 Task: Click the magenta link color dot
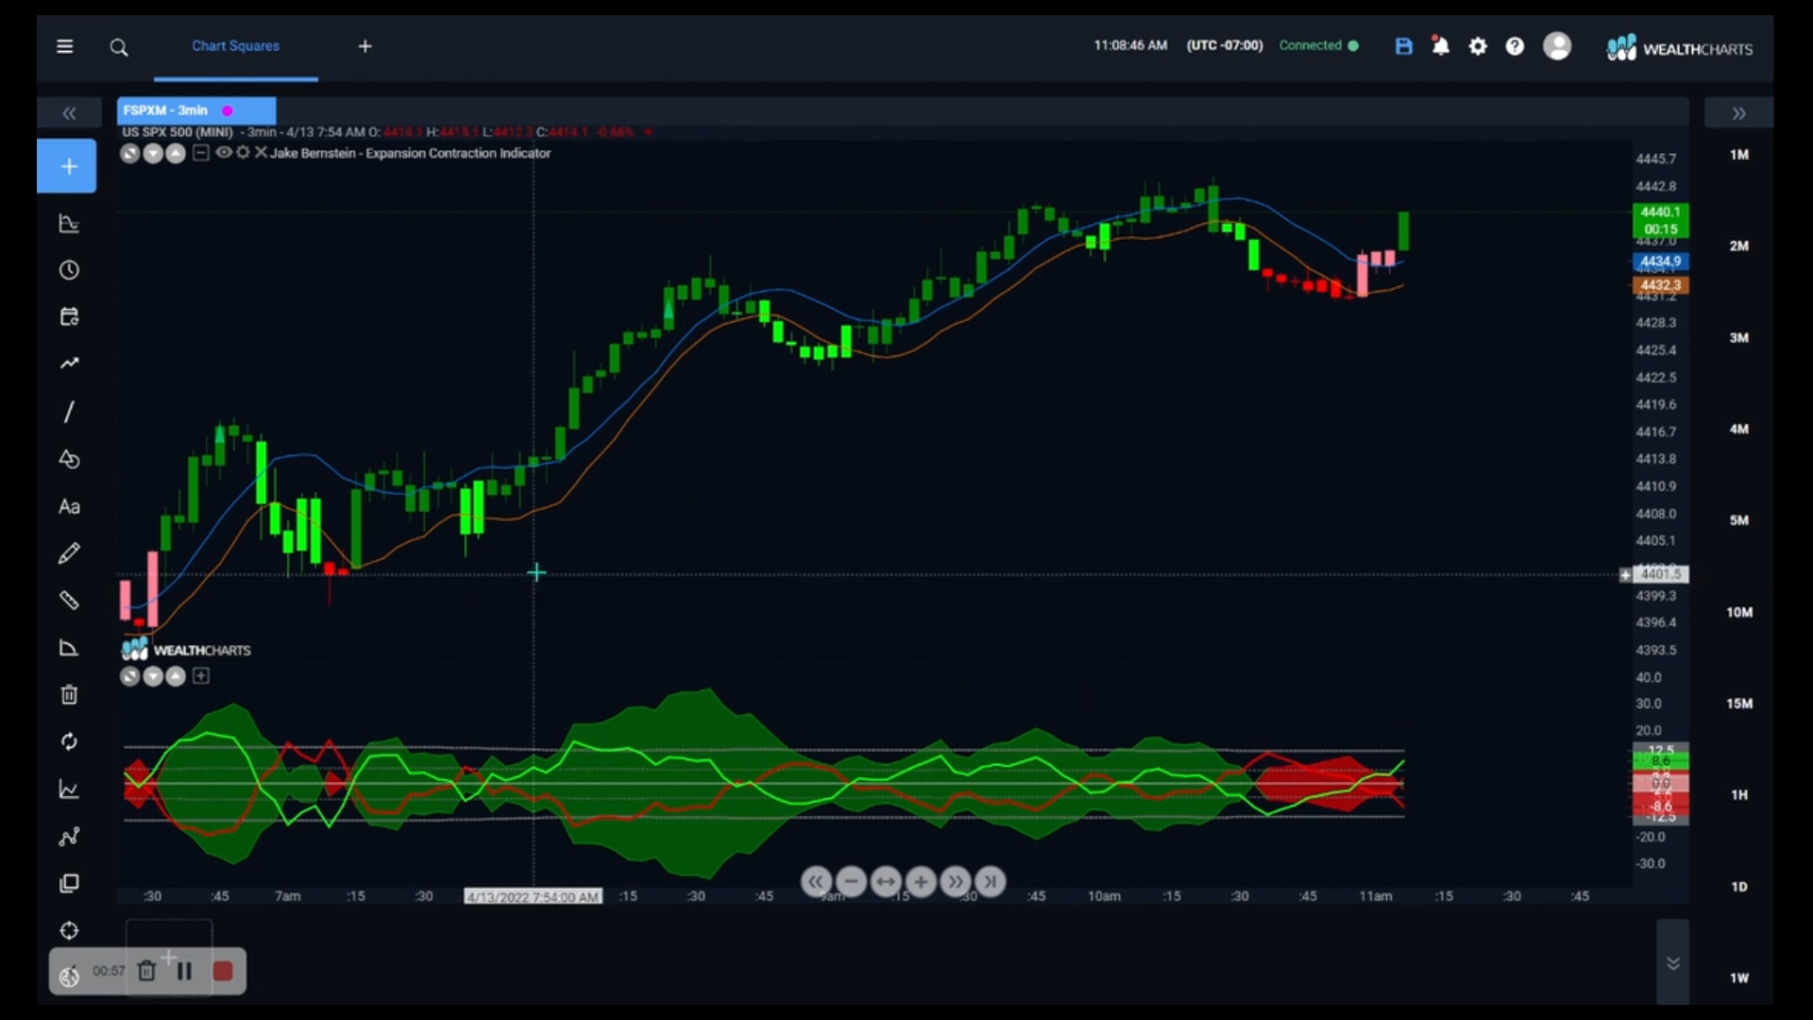click(x=228, y=110)
